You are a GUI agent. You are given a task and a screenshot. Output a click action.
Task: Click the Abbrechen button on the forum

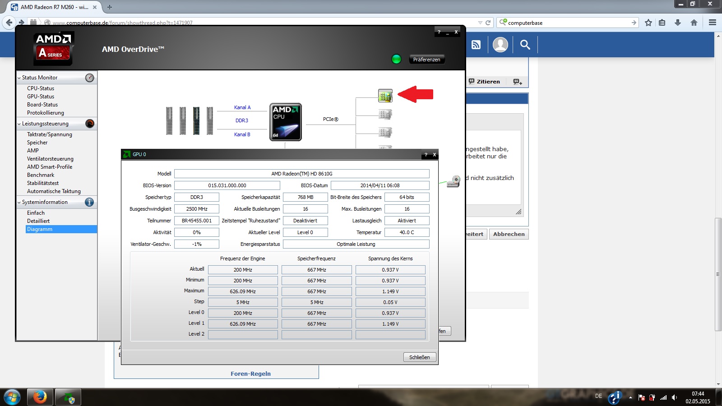509,234
